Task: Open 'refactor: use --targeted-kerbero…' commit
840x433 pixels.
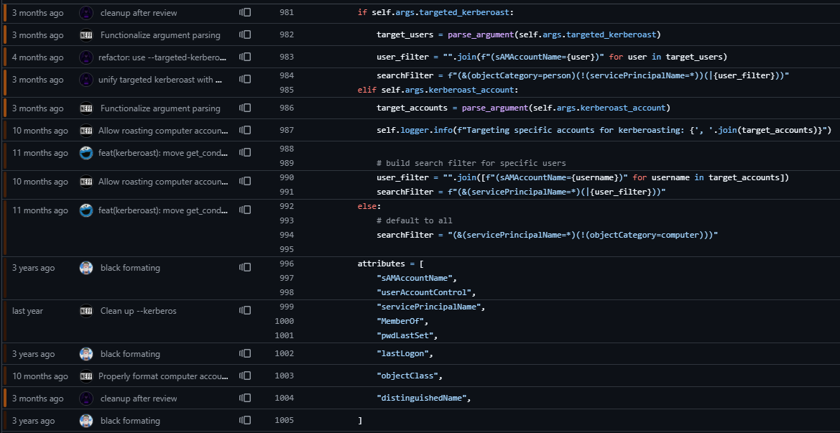Action: pos(163,57)
